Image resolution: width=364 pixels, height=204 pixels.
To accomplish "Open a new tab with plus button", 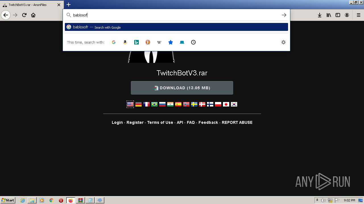I will click(69, 5).
